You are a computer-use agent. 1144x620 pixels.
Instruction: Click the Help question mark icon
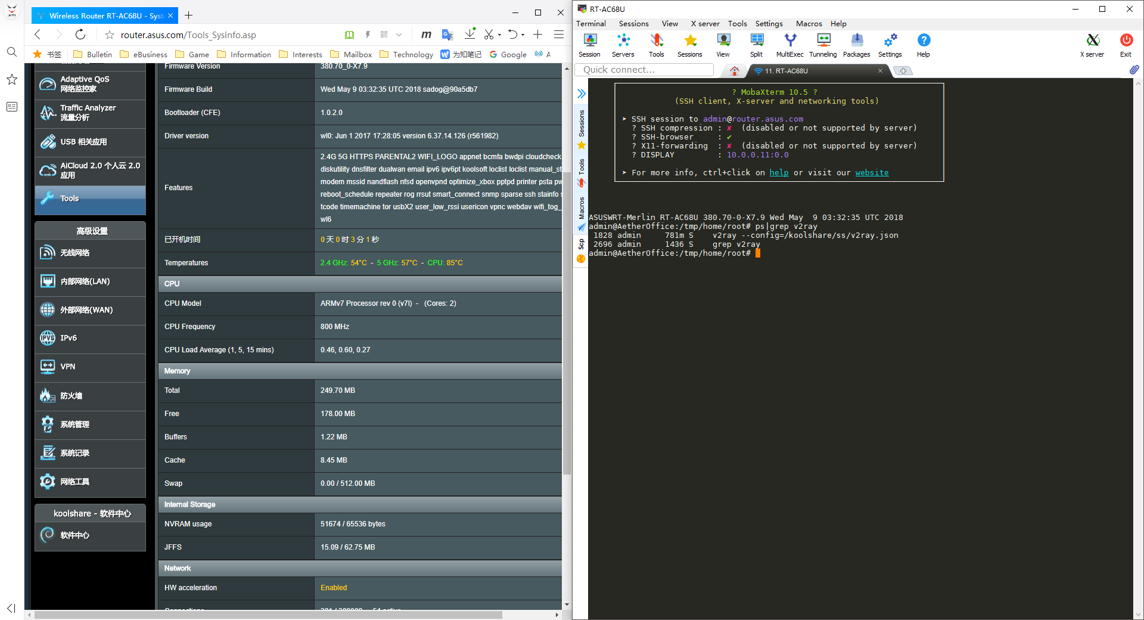(x=924, y=45)
